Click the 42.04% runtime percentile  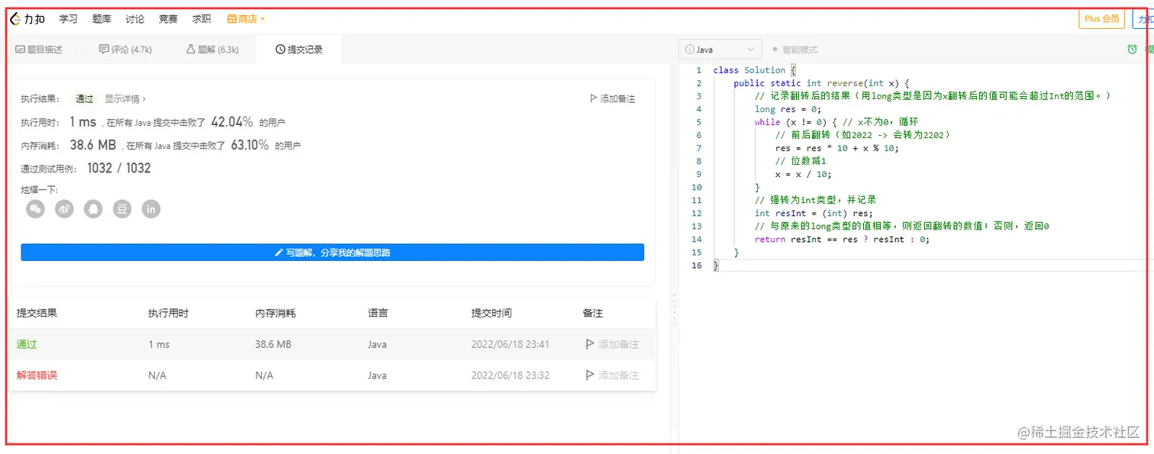pyautogui.click(x=232, y=122)
